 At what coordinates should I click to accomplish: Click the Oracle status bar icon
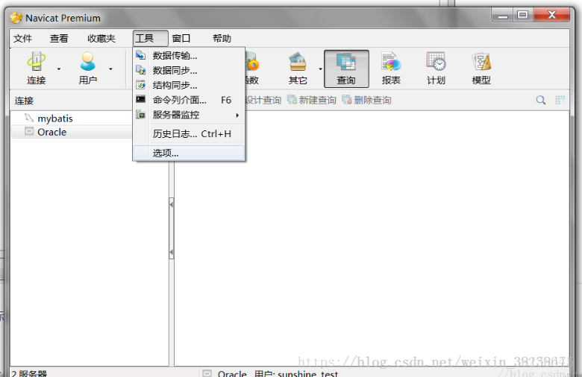[x=207, y=373]
